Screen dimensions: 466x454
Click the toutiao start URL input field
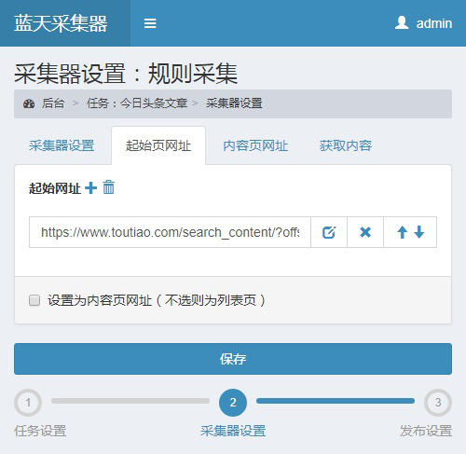click(170, 232)
